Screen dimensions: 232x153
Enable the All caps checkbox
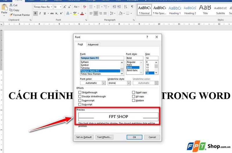click(x=133, y=96)
